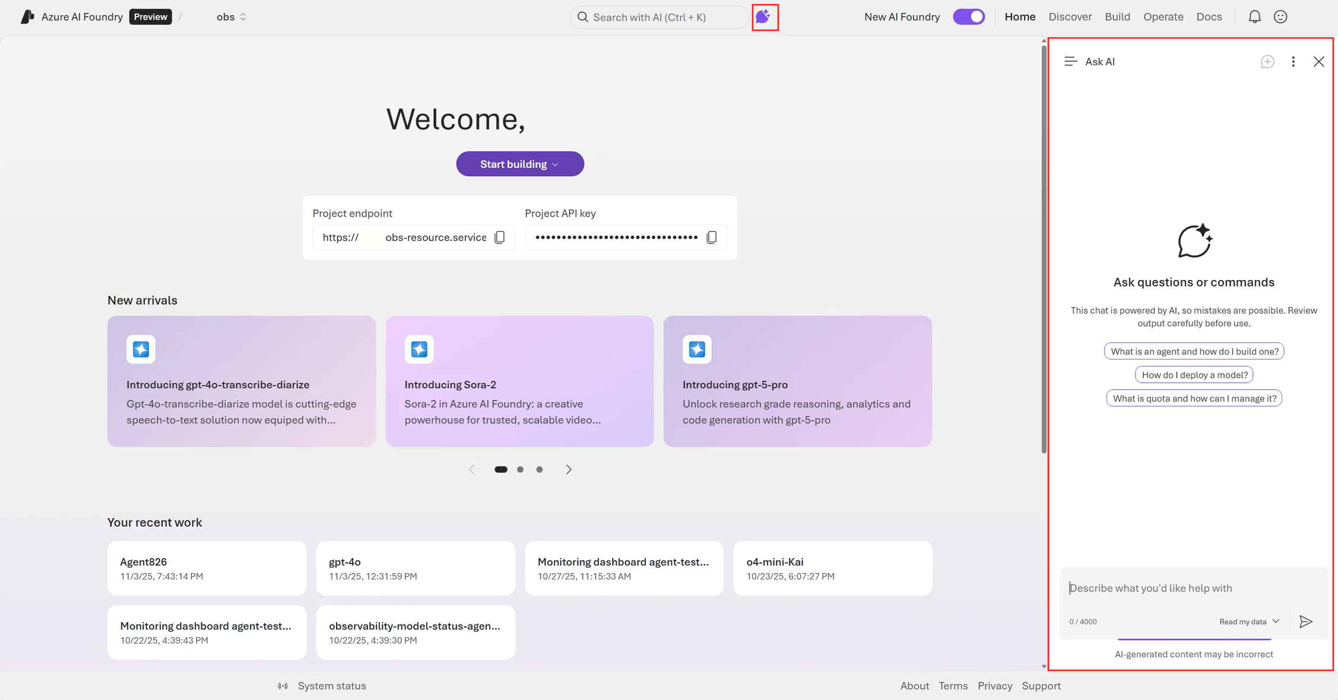Go to the Discover tab
Viewport: 1338px width, 700px height.
[1070, 17]
